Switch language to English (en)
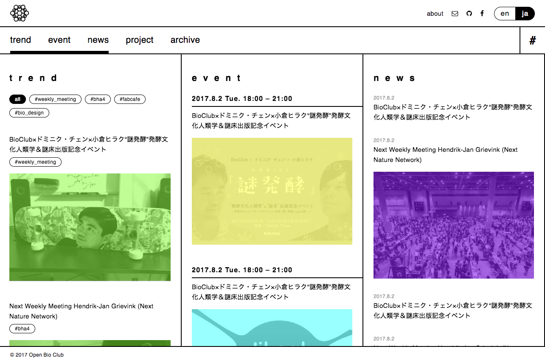 [x=505, y=14]
